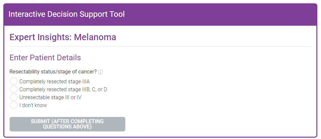The height and width of the screenshot is (139, 321).
Task: Click the info icon beside resectability question
Action: pos(101,72)
